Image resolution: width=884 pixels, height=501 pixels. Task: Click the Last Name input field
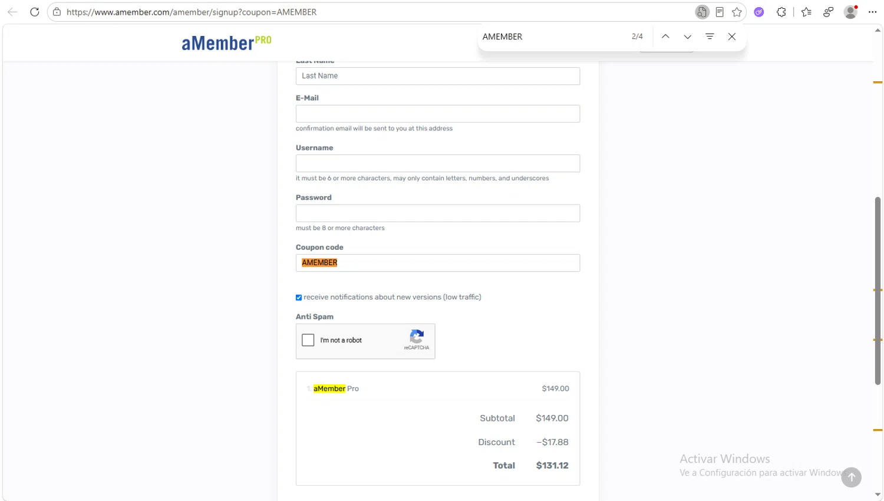point(438,76)
